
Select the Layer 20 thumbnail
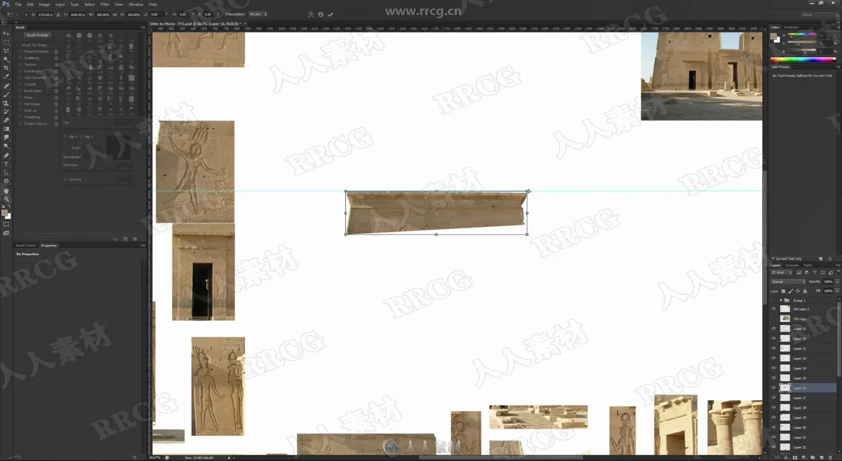tap(785, 427)
